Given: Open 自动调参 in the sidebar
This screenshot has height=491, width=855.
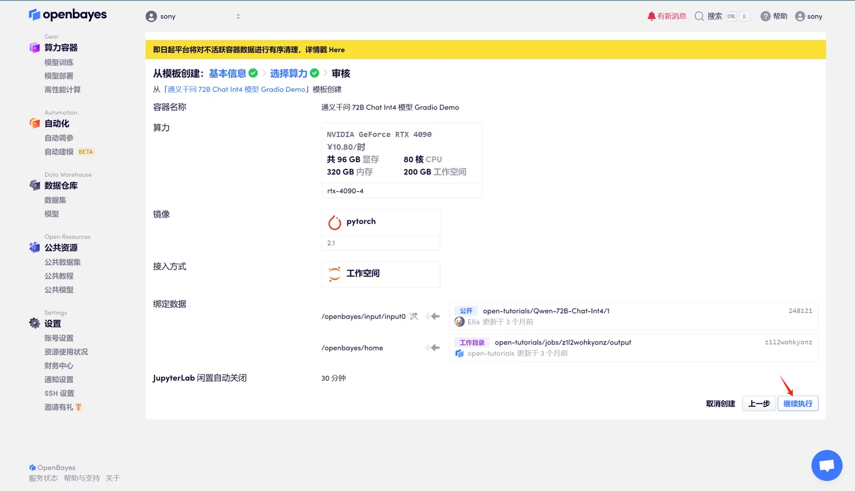Looking at the screenshot, I should click(x=59, y=138).
